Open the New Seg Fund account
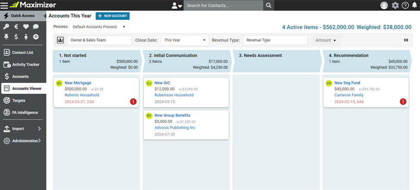Viewport: 420px width, 190px height. pos(347,83)
